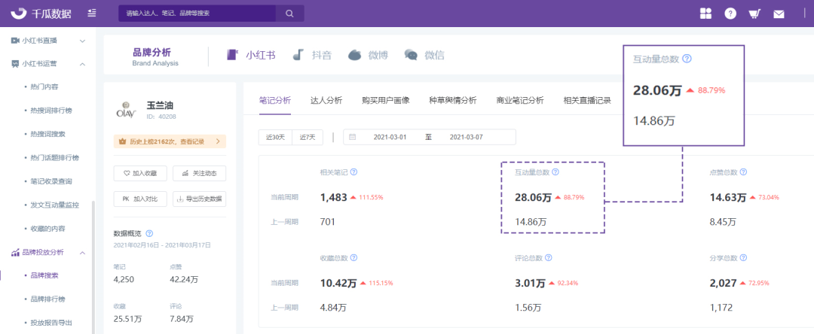Switch platform to 微博

[x=368, y=55]
